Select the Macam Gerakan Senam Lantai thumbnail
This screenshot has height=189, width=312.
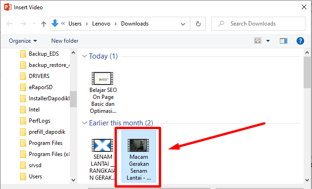[x=138, y=145]
